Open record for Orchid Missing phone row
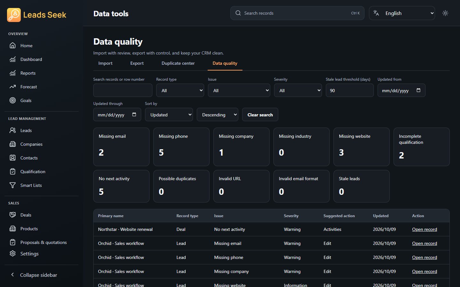 point(425,257)
